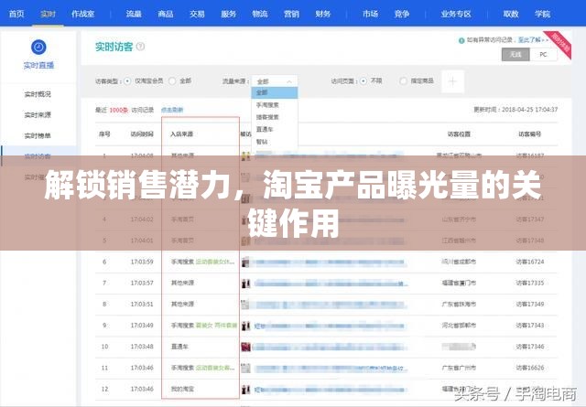Click 我的淘宝 source in row 12

[182, 389]
